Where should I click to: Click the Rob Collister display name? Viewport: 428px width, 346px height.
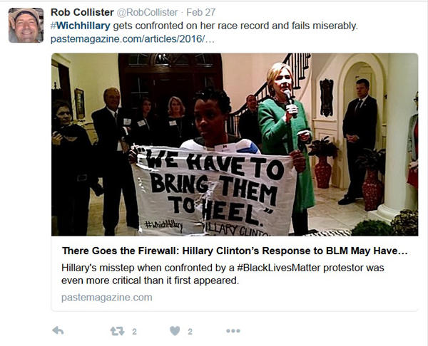point(82,12)
